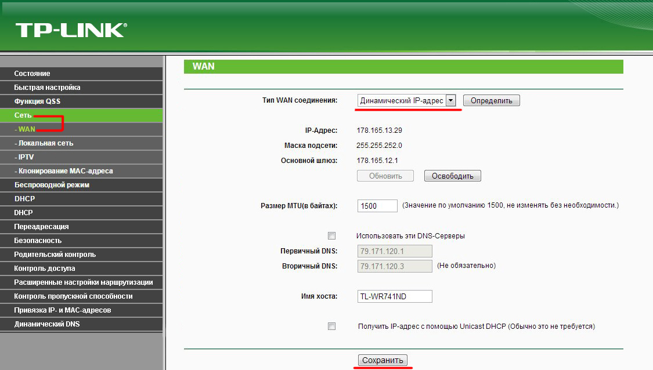Click the Определить button

coord(491,100)
